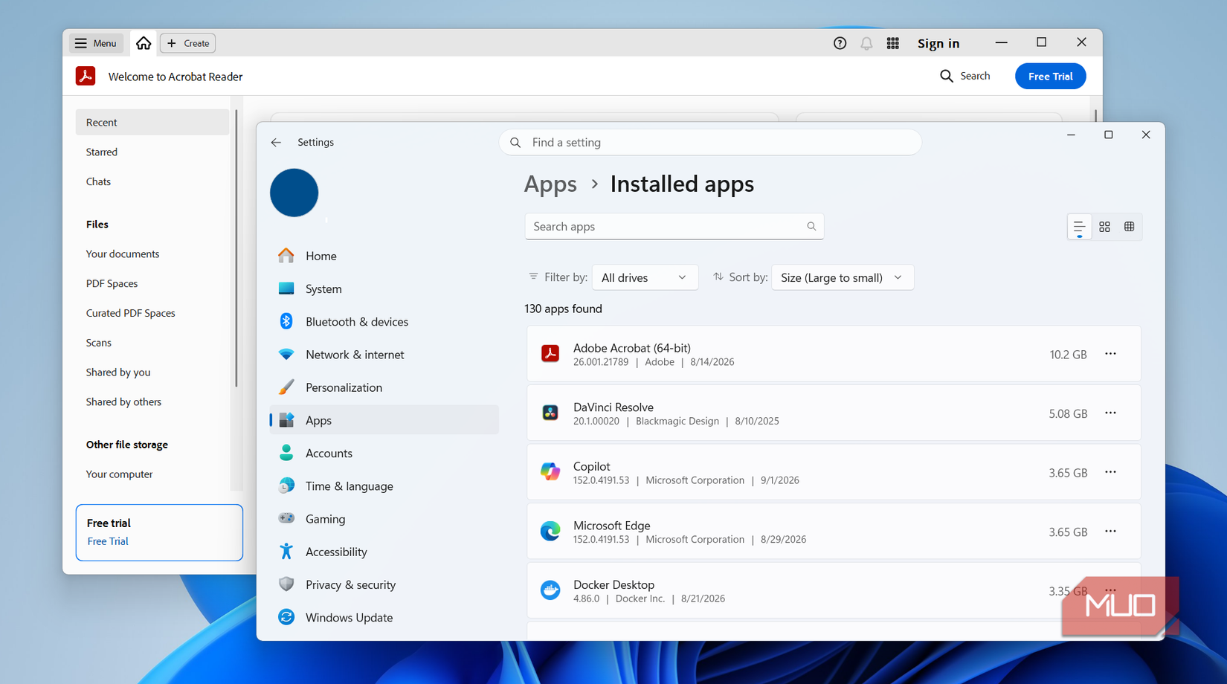Click the Acrobat Reader logo icon
1227x684 pixels.
pyautogui.click(x=86, y=76)
